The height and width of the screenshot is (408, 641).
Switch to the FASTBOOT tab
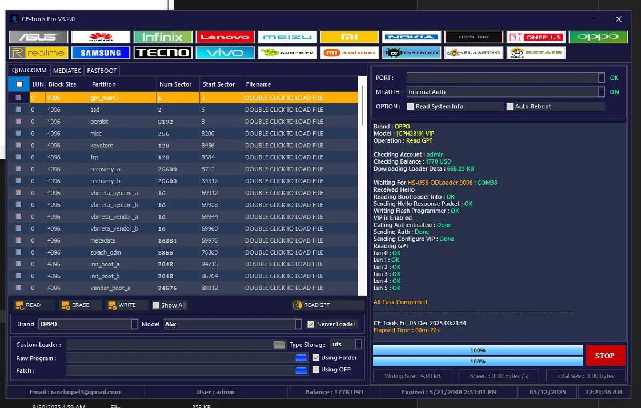[x=102, y=71]
